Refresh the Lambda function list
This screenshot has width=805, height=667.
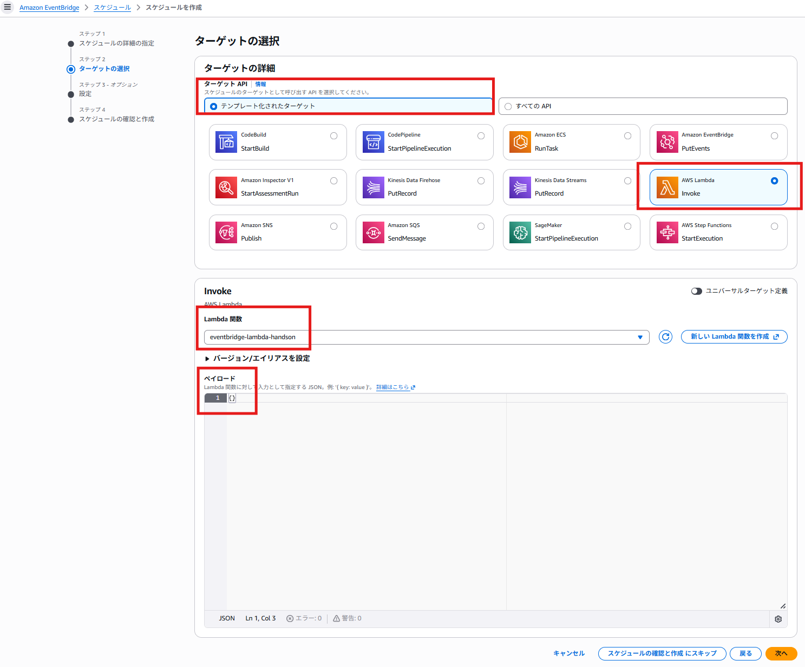665,337
